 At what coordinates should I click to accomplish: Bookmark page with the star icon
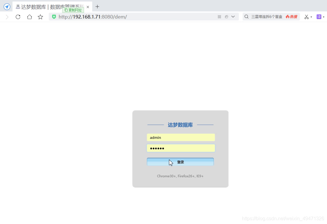pos(41,17)
